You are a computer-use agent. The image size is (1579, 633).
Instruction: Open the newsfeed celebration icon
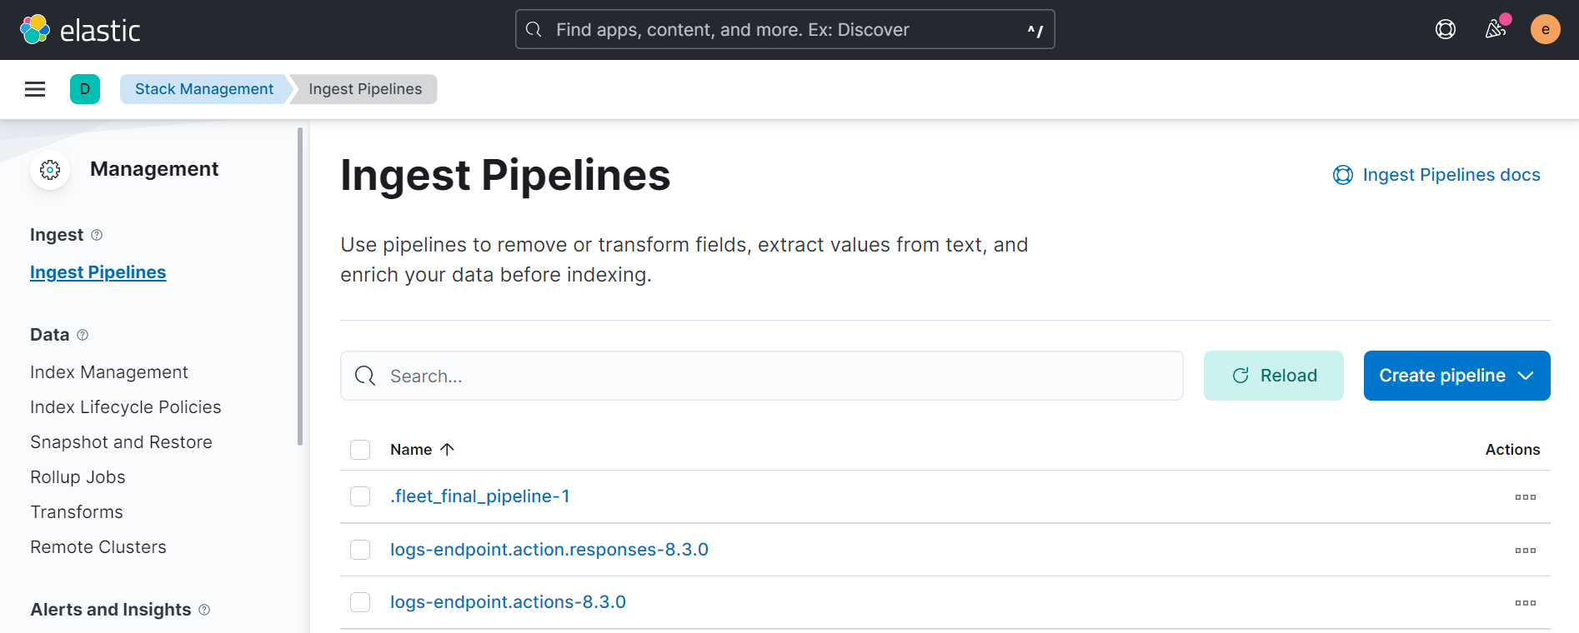click(1496, 30)
